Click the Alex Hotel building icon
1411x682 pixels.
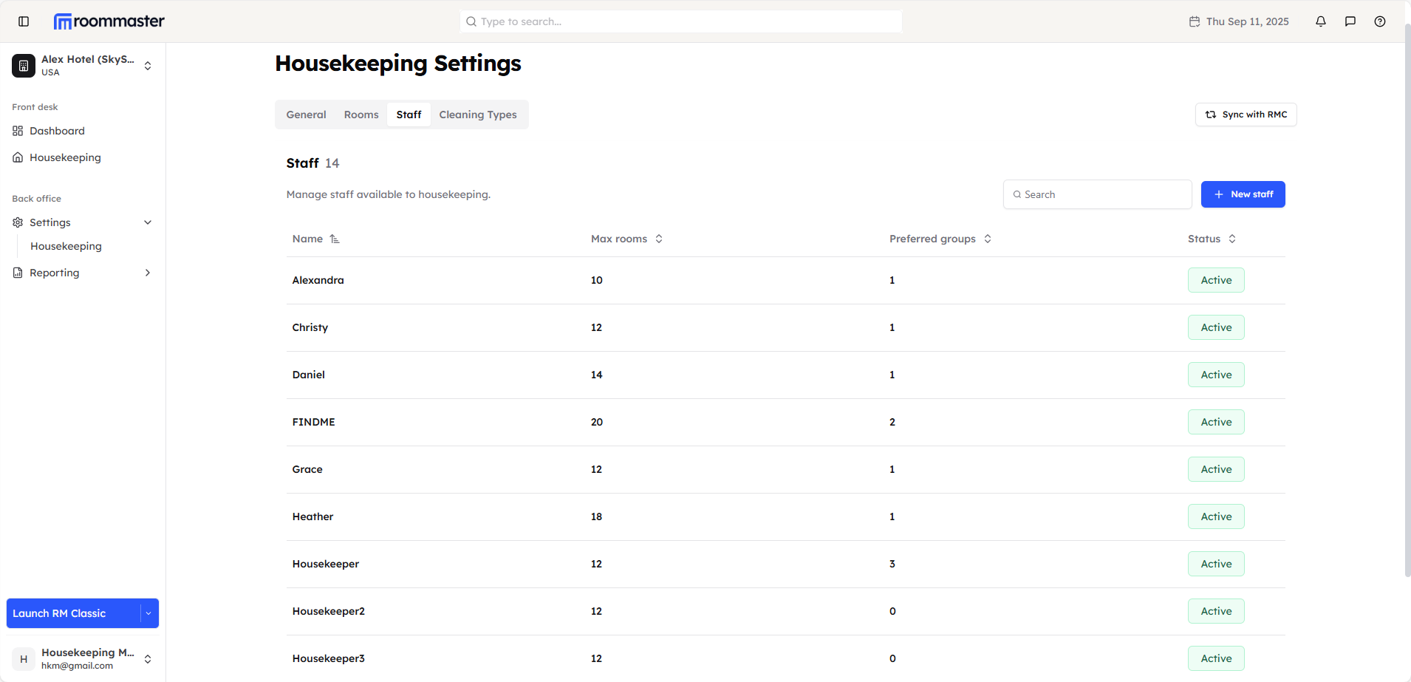[24, 66]
